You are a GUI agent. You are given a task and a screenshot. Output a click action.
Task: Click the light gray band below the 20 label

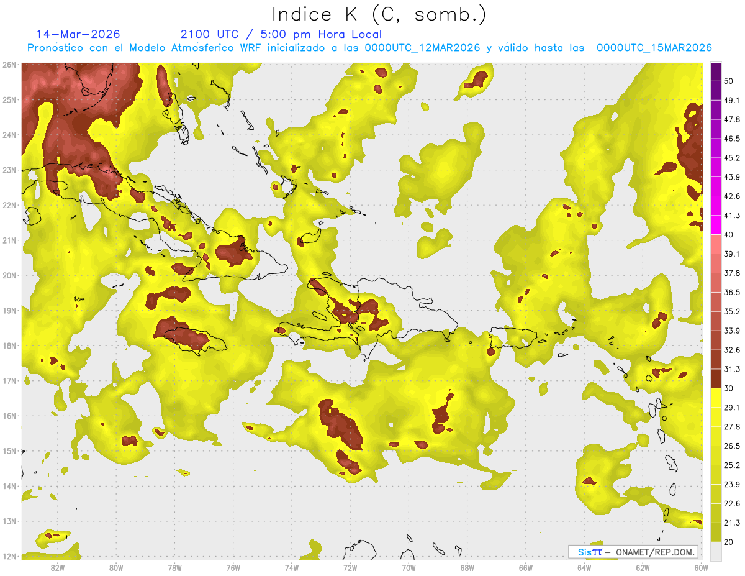(x=716, y=551)
